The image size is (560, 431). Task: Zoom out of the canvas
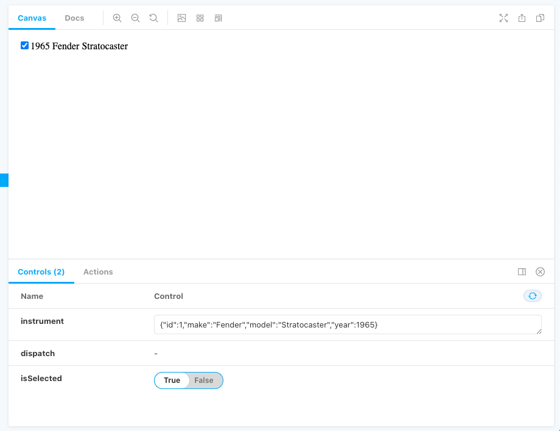coord(135,18)
